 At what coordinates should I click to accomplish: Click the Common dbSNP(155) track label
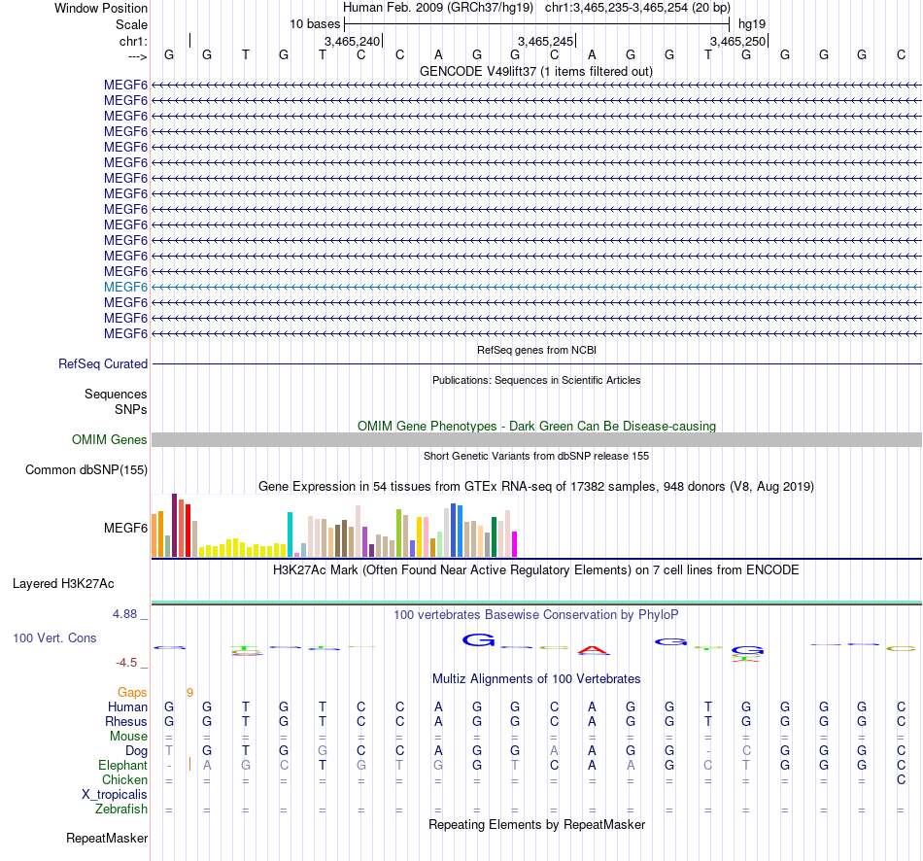(x=86, y=470)
